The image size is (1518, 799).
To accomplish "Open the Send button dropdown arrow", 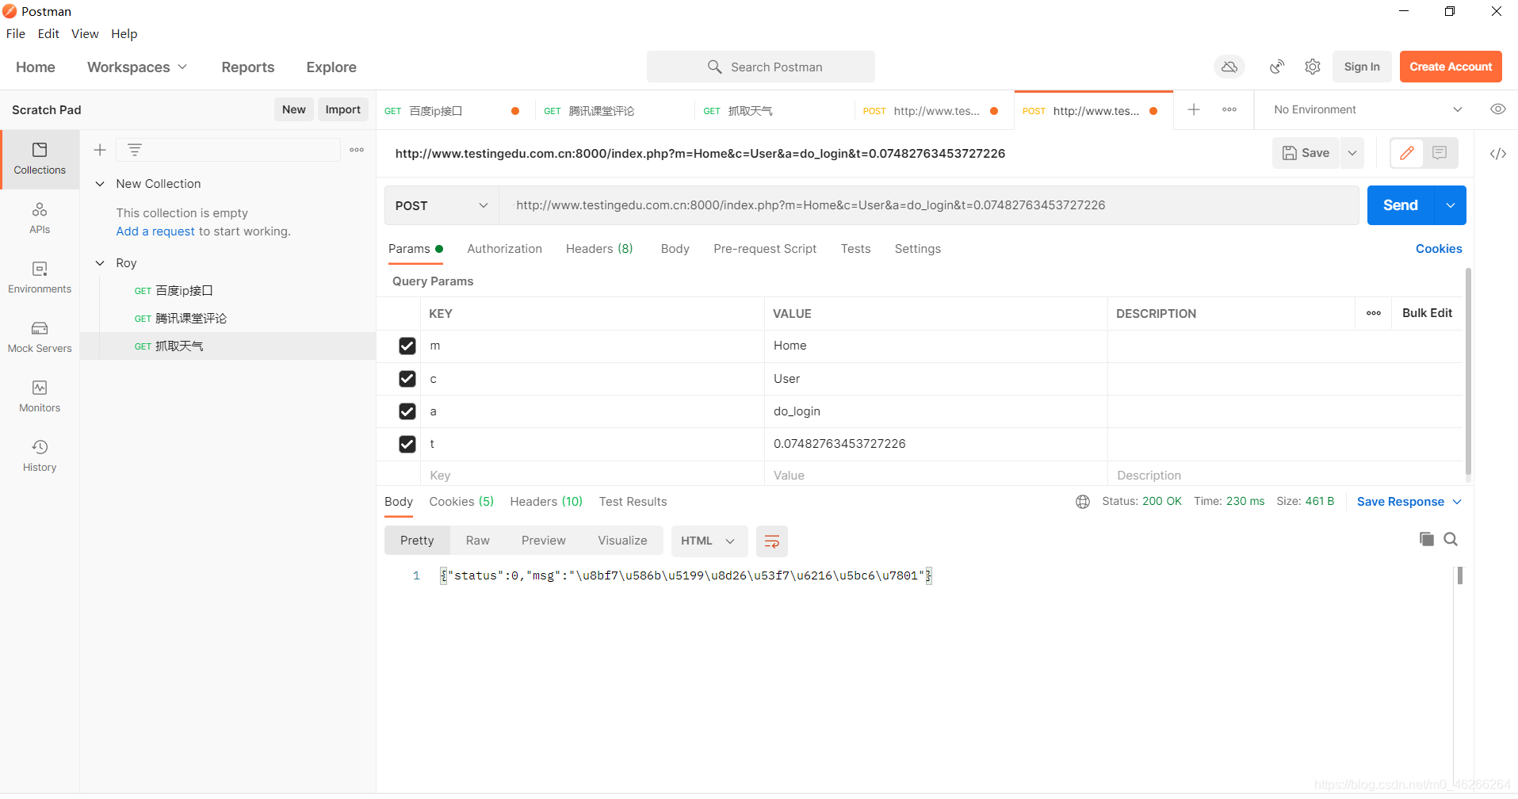I will pos(1450,205).
